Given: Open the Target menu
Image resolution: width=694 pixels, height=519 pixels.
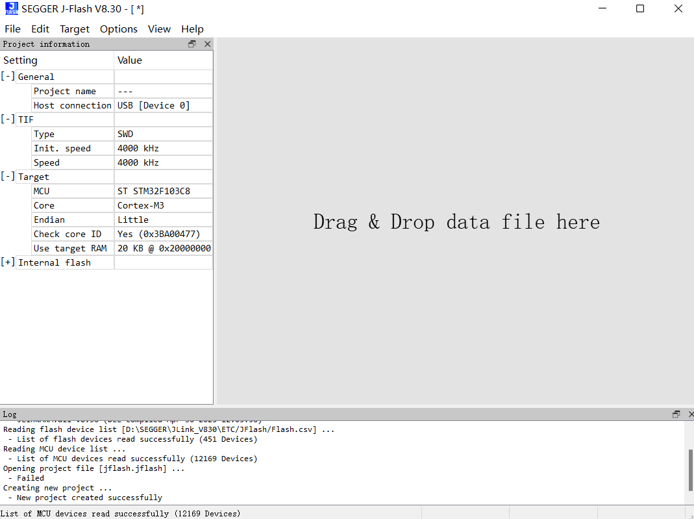Looking at the screenshot, I should [75, 29].
